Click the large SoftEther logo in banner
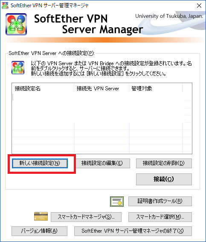This screenshot has height=242, width=206. click(16, 24)
